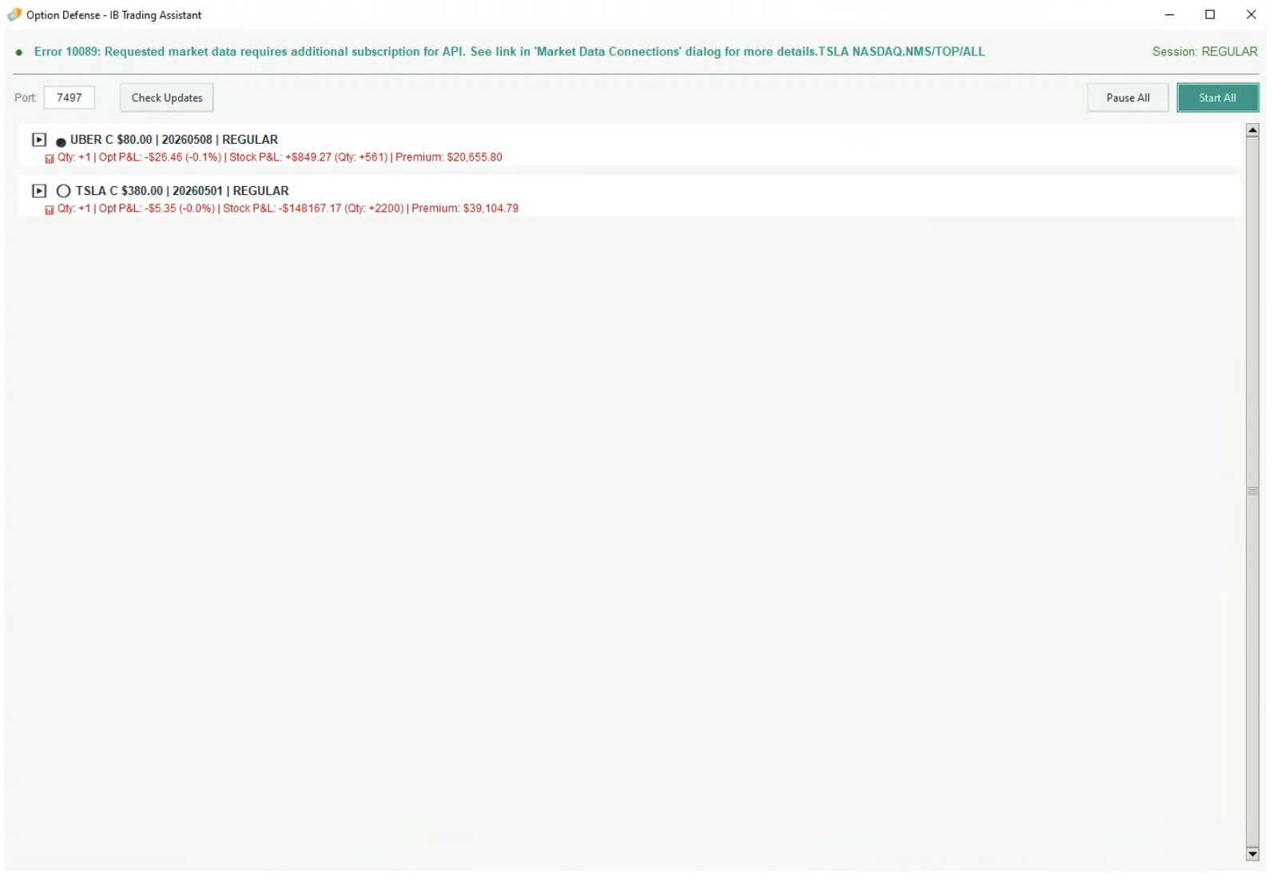Screen dimensions: 1272x874
Task: Toggle the hollow status circle next to TSLA
Action: point(63,191)
